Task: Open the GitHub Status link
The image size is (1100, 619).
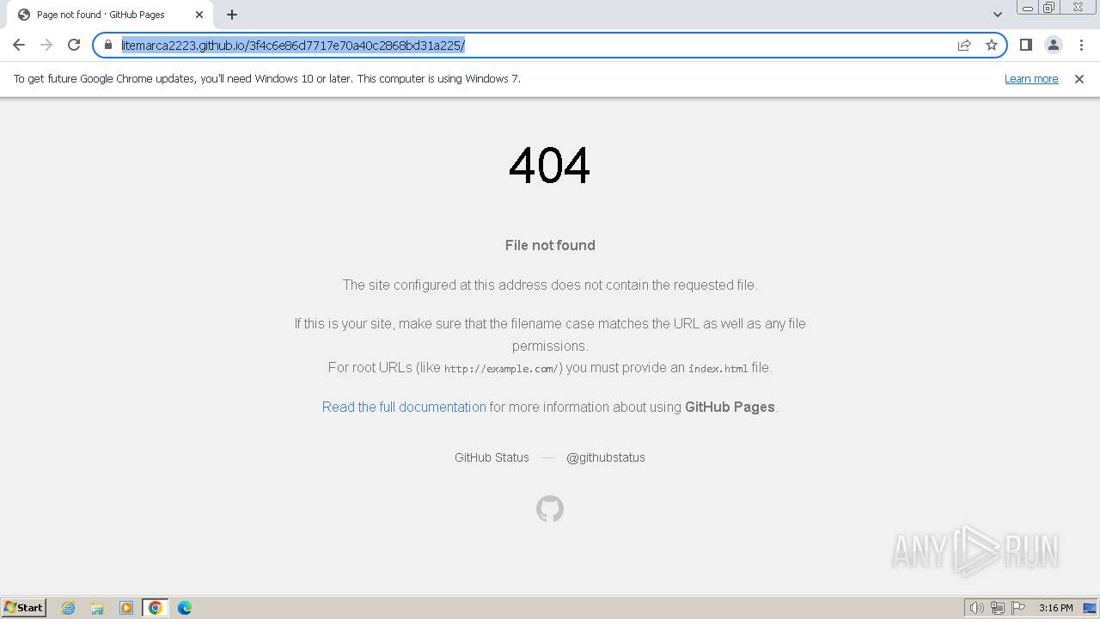Action: click(x=492, y=457)
